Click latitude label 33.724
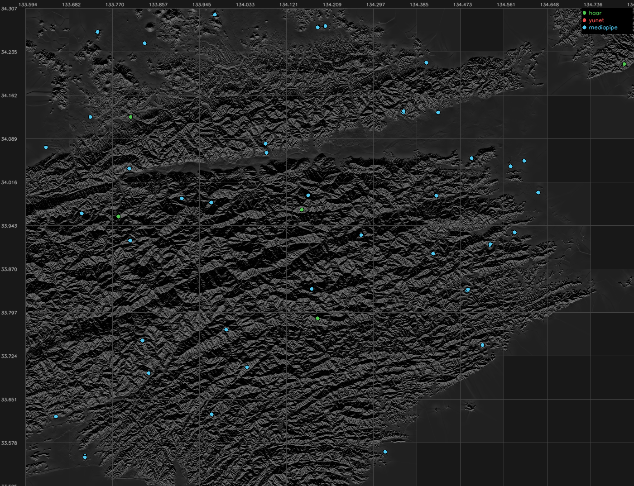634x486 pixels. click(x=9, y=356)
